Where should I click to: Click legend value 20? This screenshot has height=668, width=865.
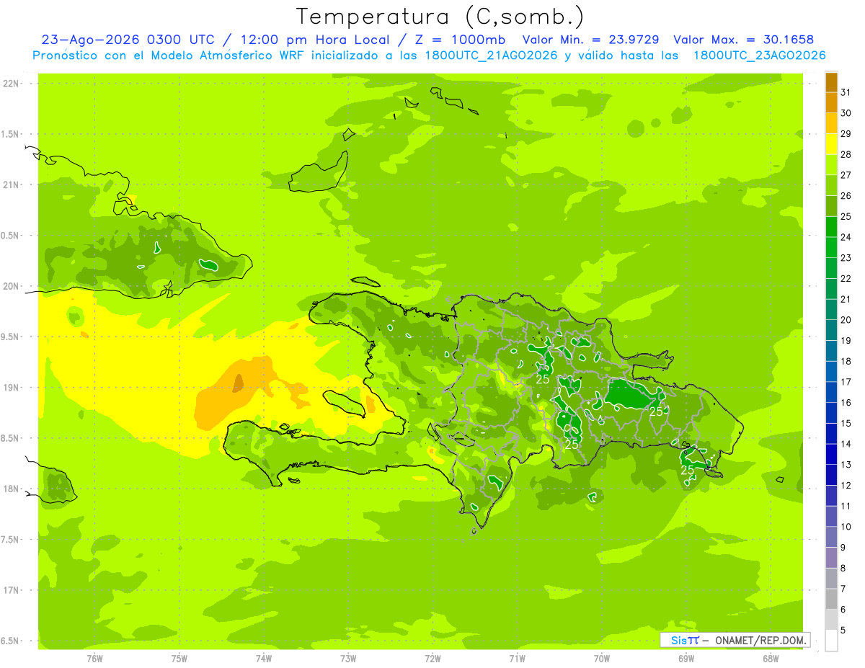pos(846,320)
